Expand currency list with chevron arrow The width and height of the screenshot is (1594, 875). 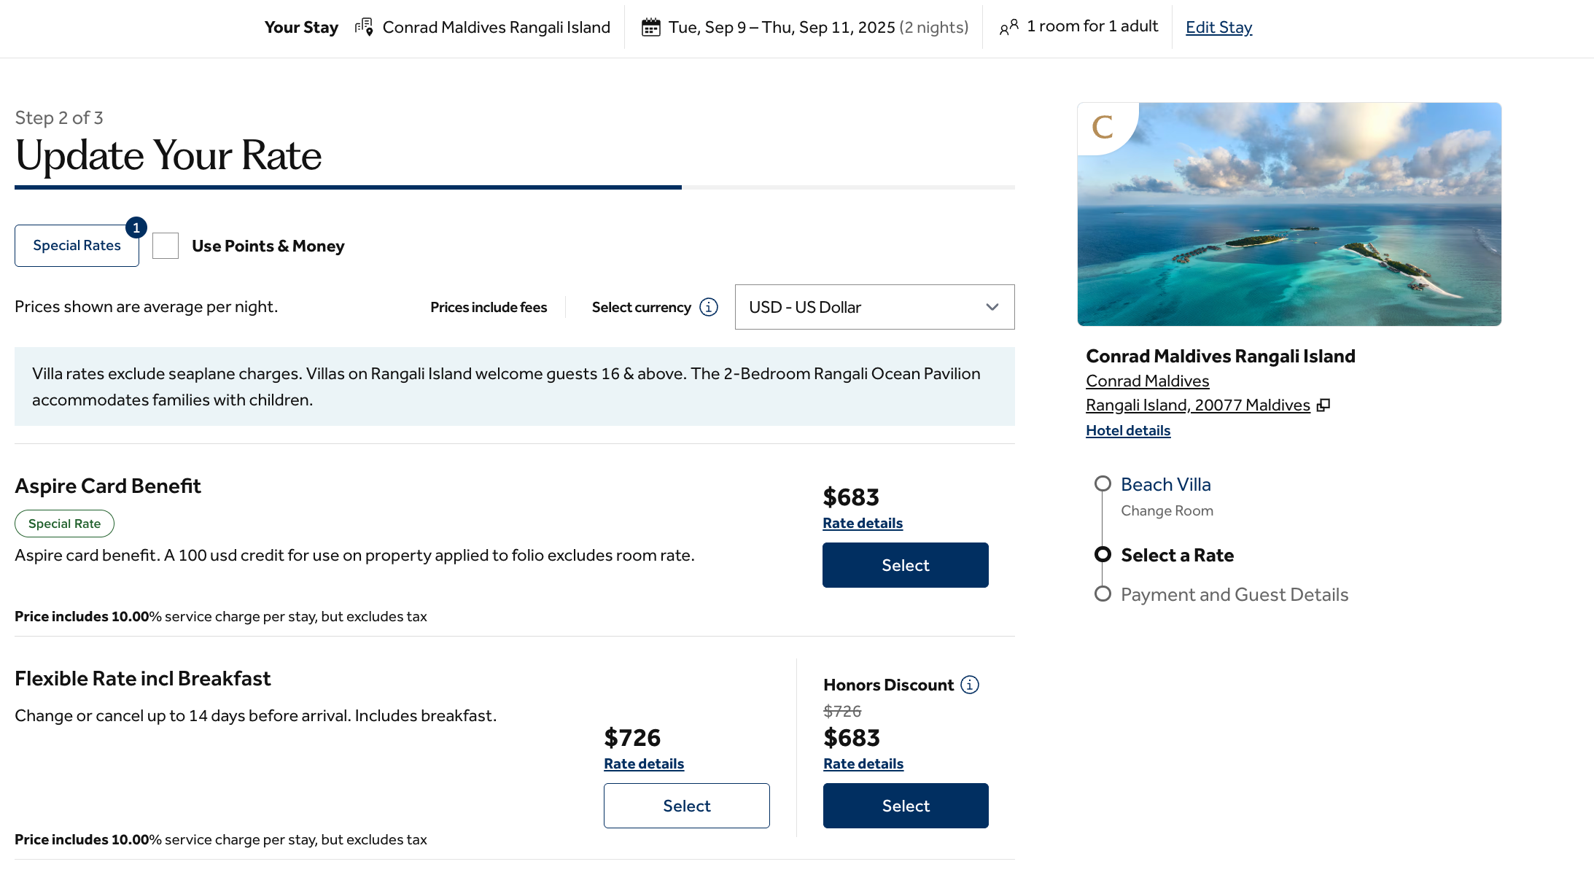point(992,307)
